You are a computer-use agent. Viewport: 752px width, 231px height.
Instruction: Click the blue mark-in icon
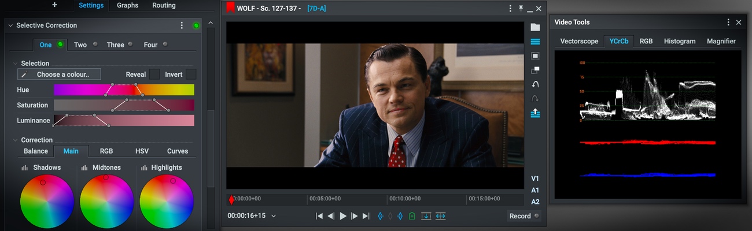pos(380,216)
